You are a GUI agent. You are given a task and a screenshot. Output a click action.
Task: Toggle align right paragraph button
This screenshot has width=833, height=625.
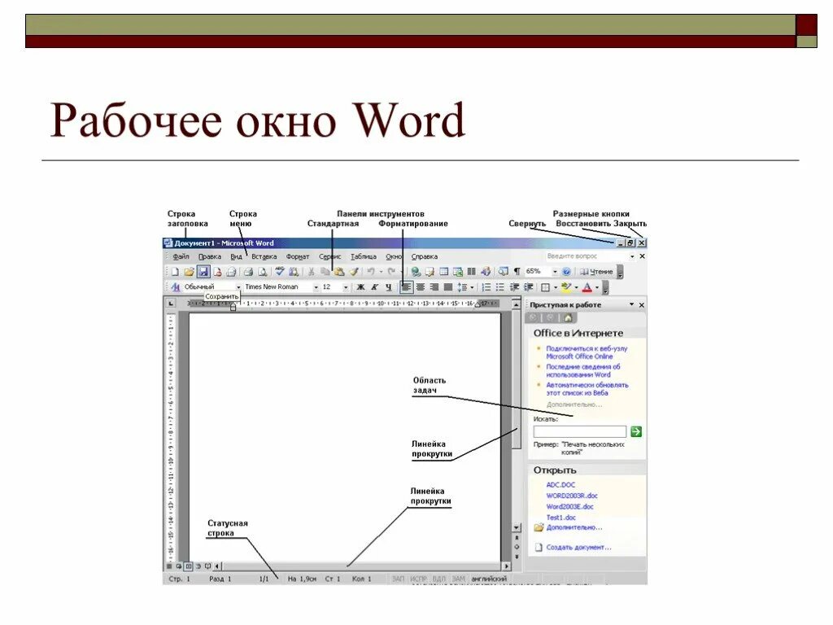point(434,287)
